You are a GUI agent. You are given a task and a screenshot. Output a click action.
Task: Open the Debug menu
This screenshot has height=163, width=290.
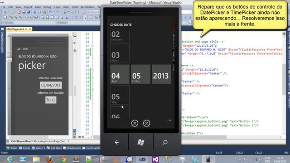(47, 7)
